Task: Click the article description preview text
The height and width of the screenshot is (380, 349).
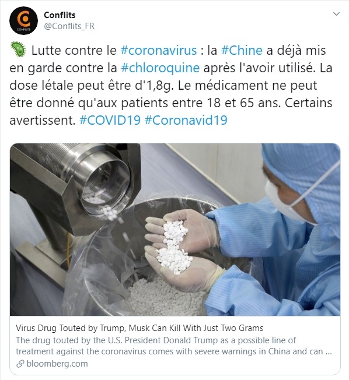Action: (x=174, y=346)
